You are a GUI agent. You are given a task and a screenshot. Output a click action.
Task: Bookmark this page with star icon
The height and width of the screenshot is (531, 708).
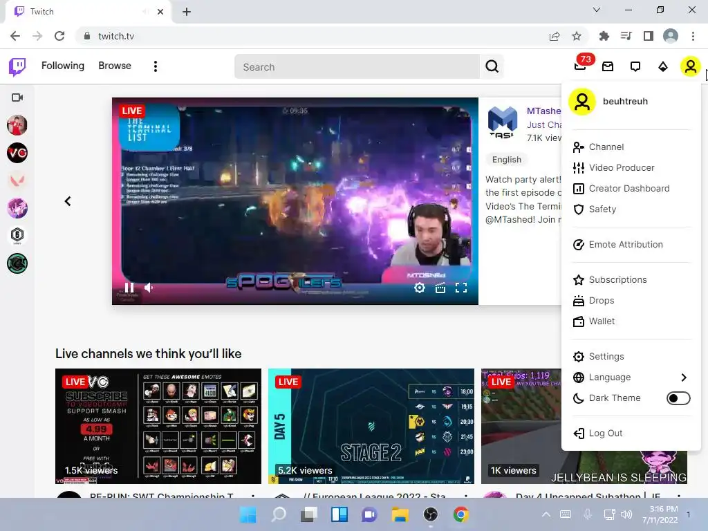coord(577,36)
